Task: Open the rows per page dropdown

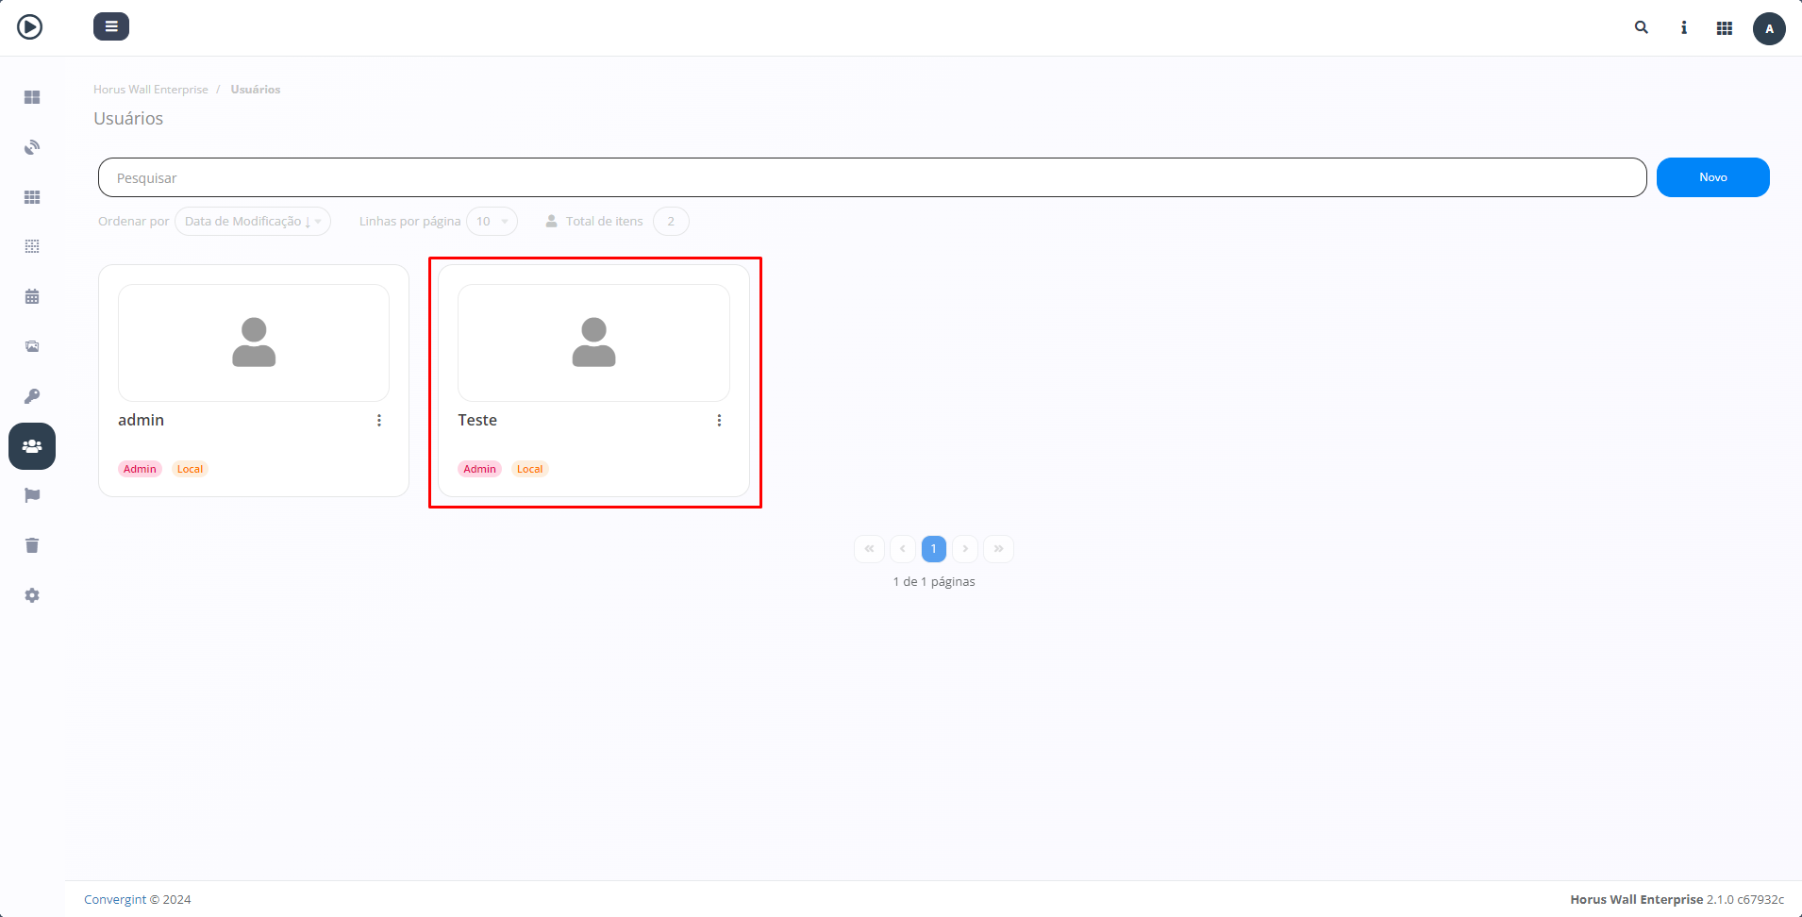Action: click(492, 222)
